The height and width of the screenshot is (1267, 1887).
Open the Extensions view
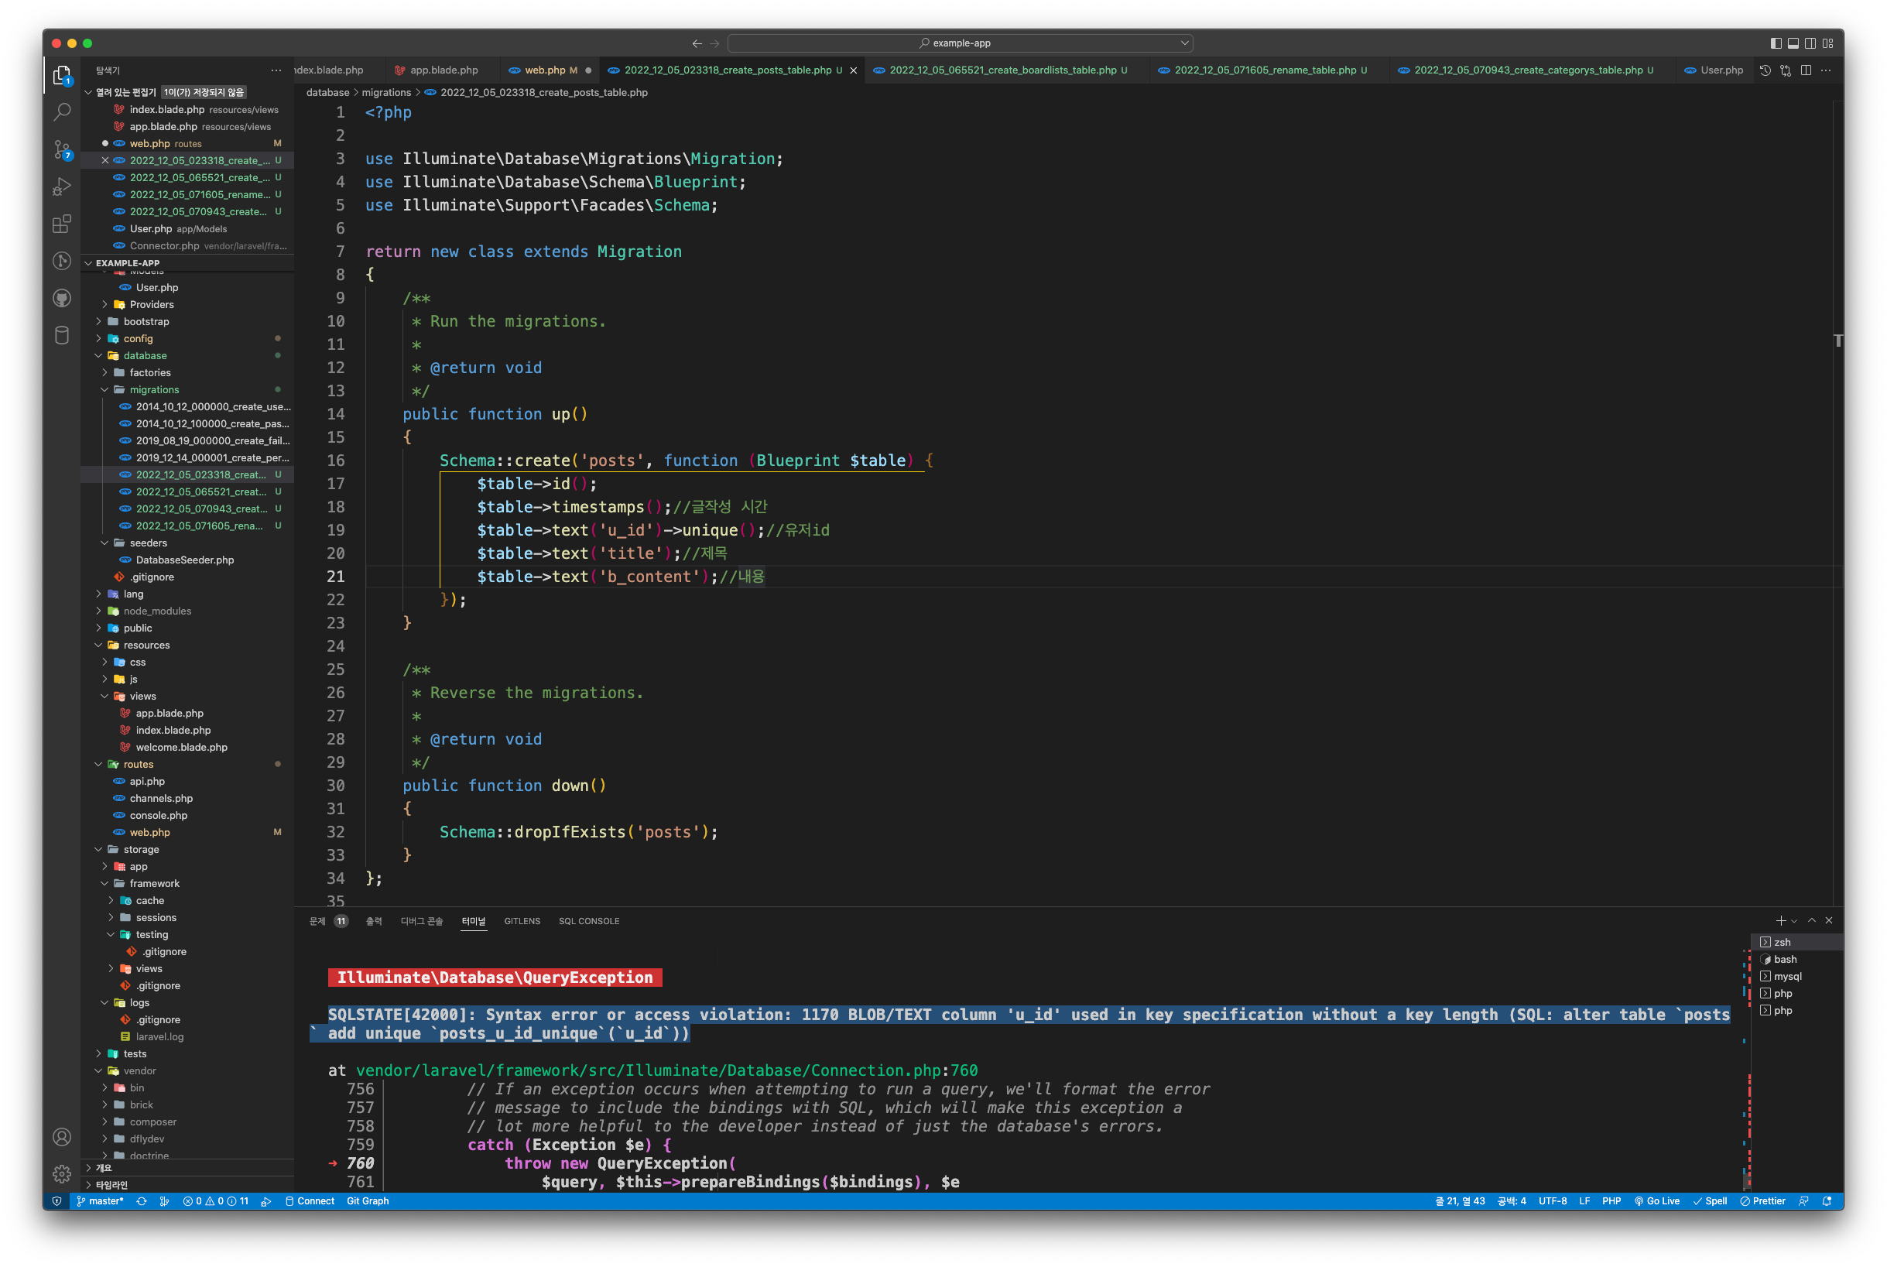(x=61, y=224)
